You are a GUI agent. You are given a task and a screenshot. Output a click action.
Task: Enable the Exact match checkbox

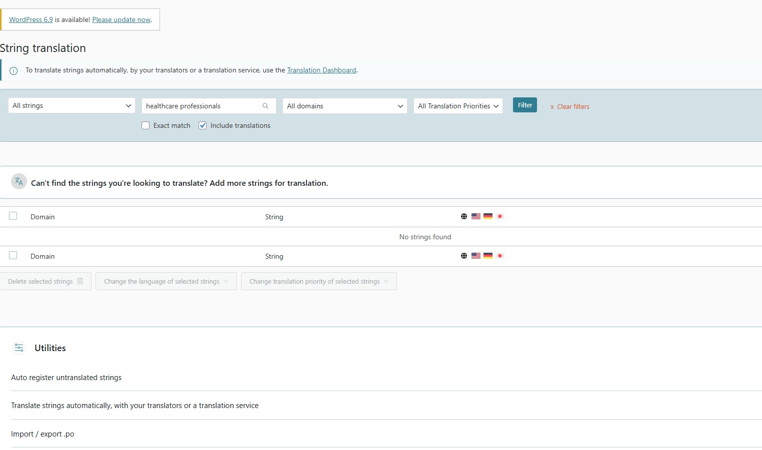[145, 125]
